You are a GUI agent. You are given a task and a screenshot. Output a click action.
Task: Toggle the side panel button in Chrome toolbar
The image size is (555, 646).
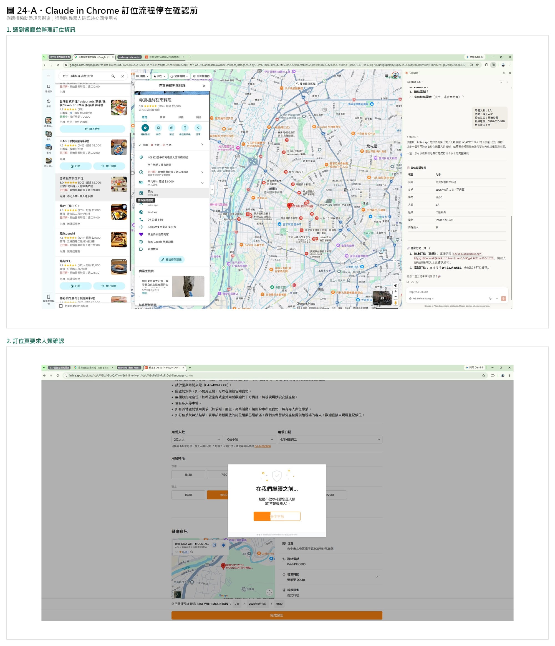point(493,65)
